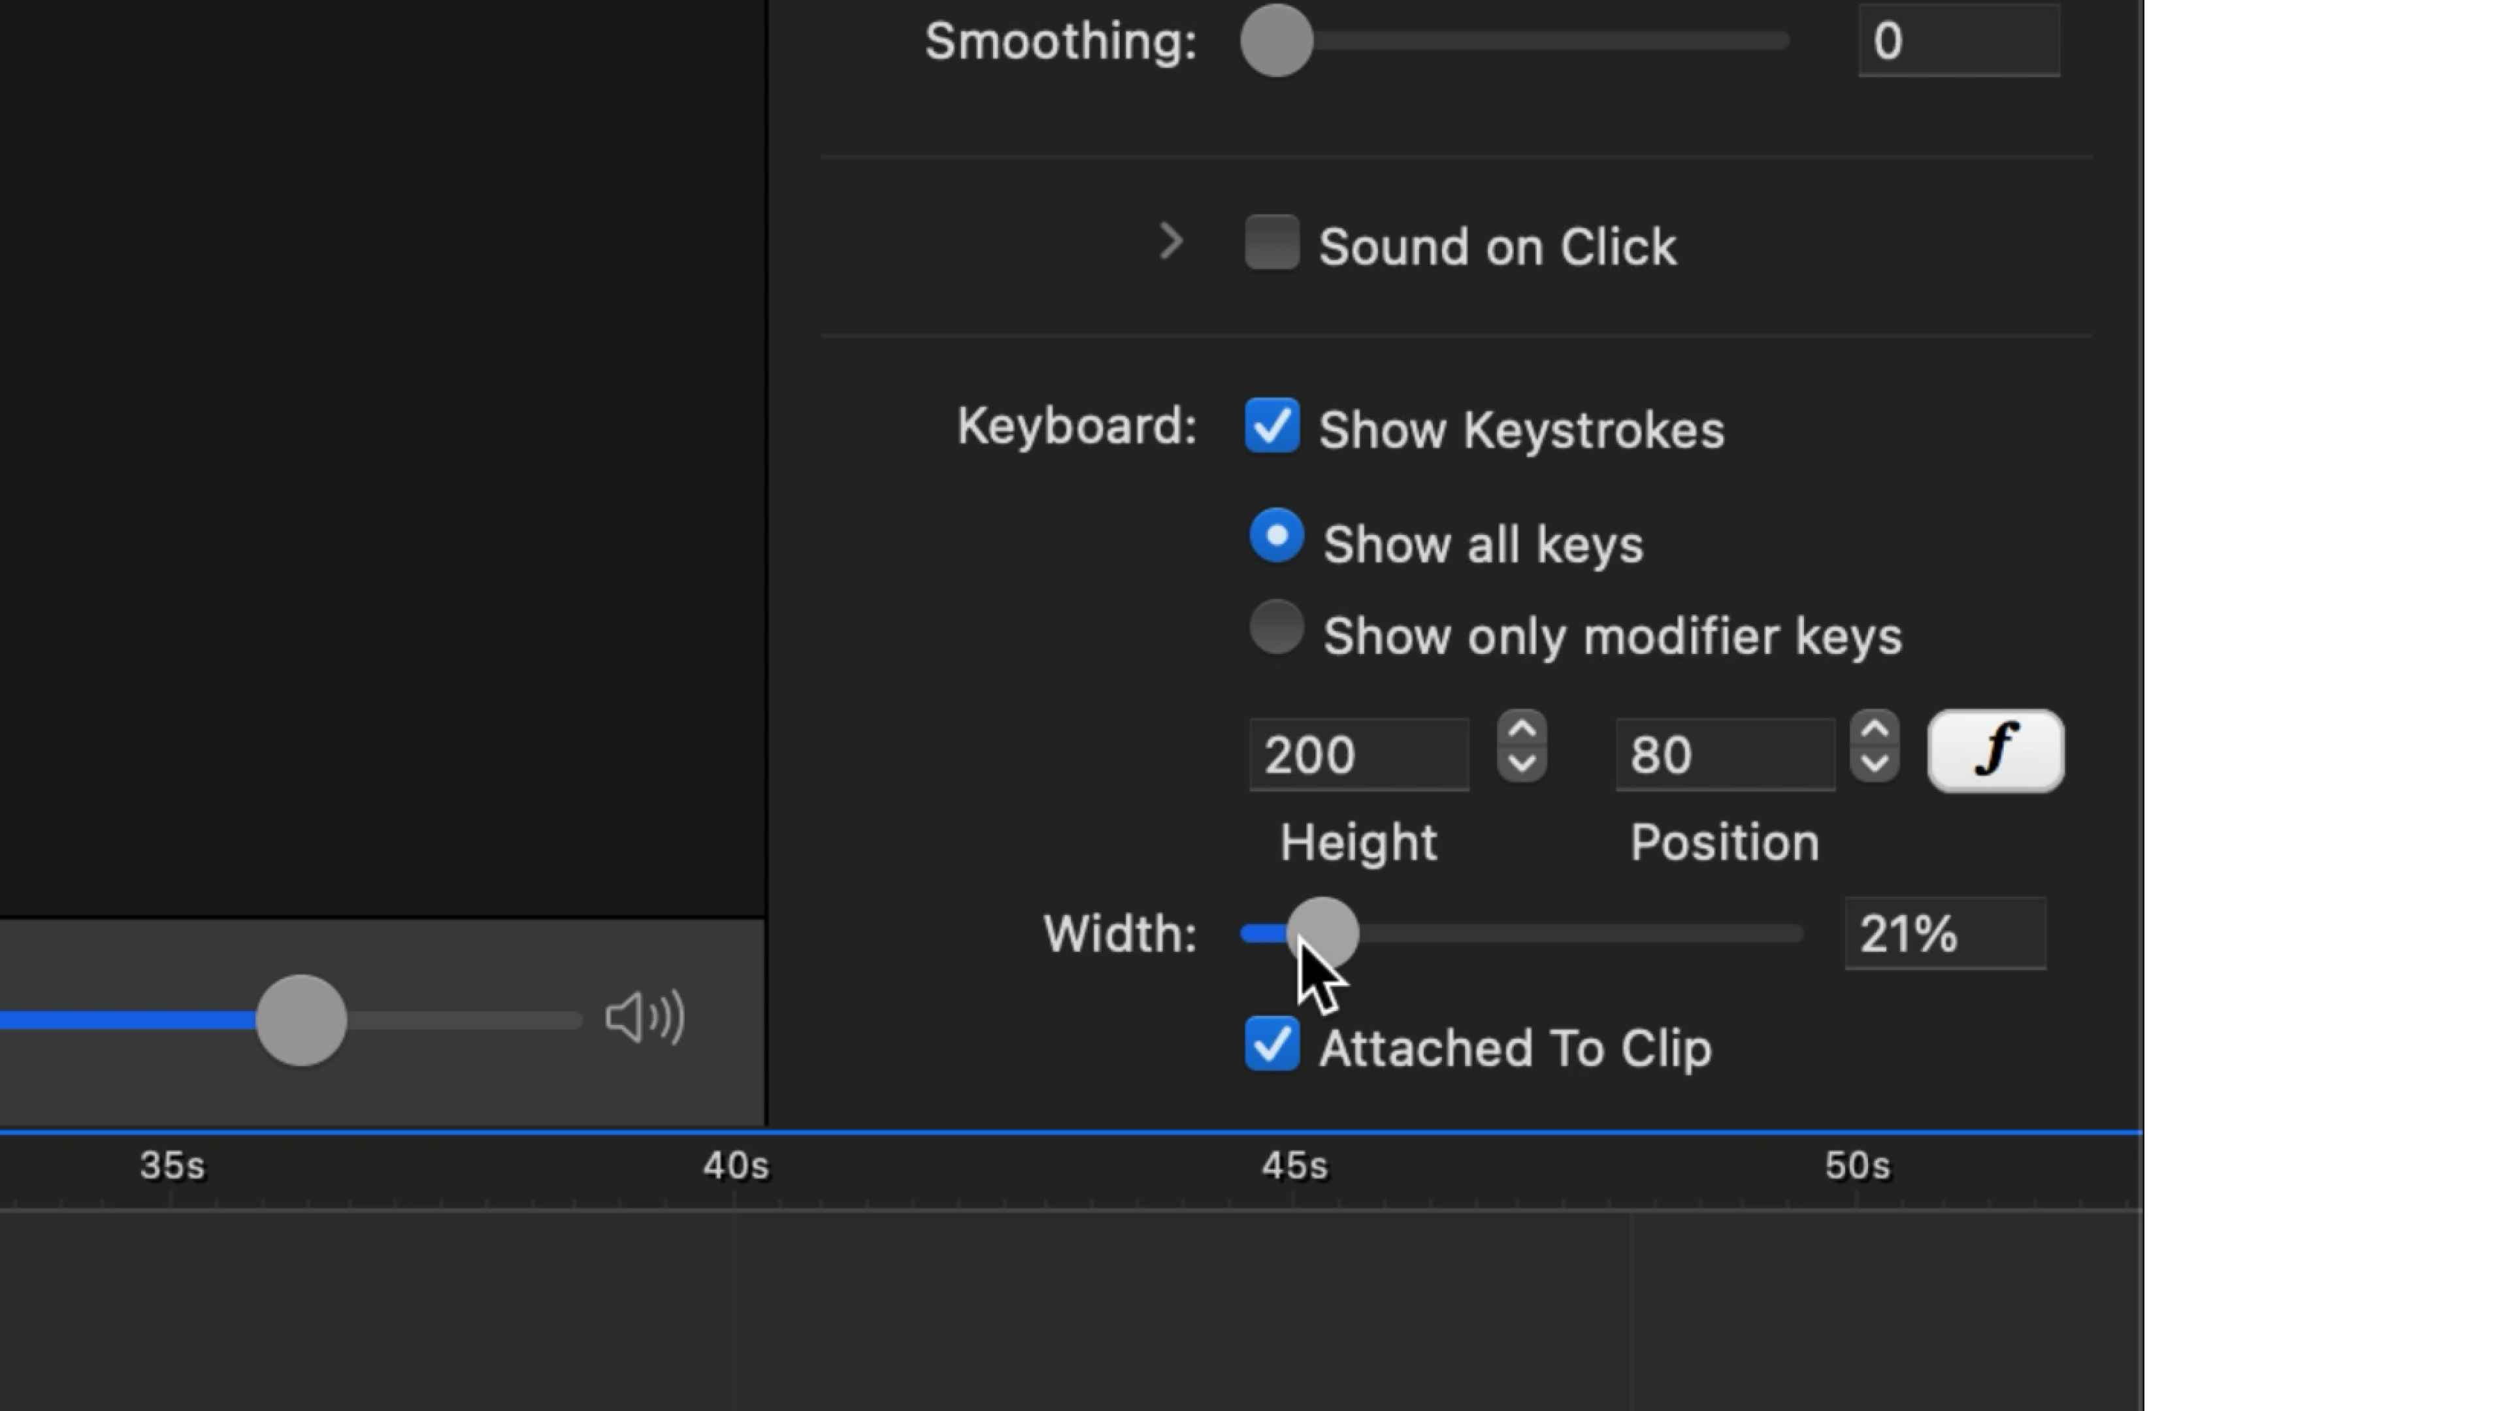Viewport: 2509px width, 1411px height.
Task: Uncheck the Show Keystrokes checkbox
Action: (x=1272, y=425)
